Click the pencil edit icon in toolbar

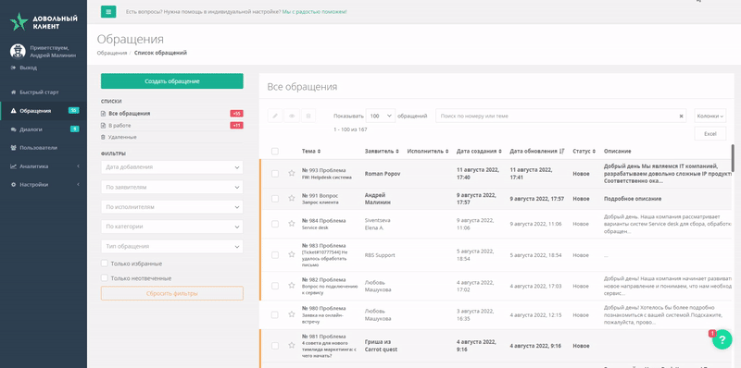tap(275, 116)
